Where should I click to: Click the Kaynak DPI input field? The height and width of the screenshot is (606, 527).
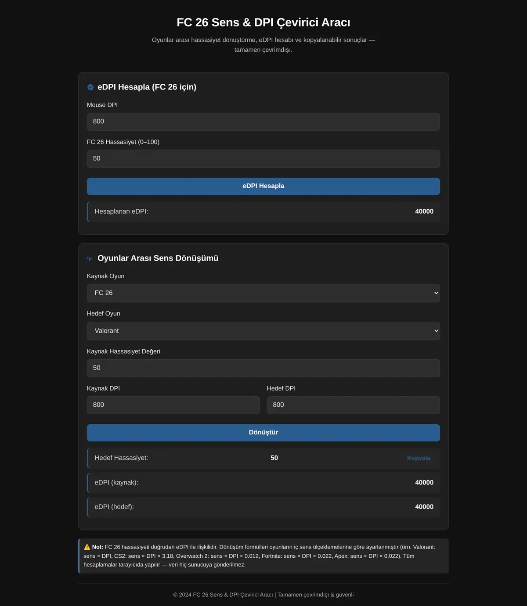coord(173,405)
